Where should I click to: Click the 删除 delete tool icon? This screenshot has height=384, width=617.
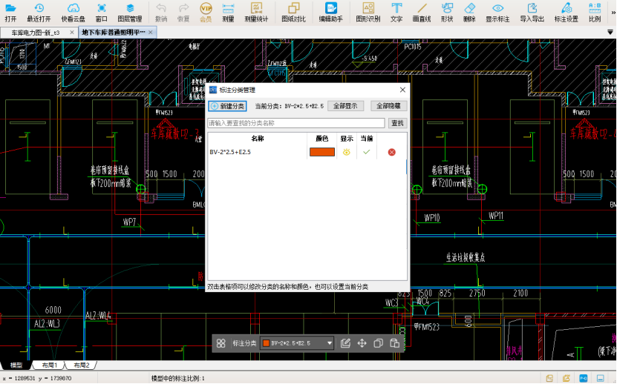click(469, 11)
